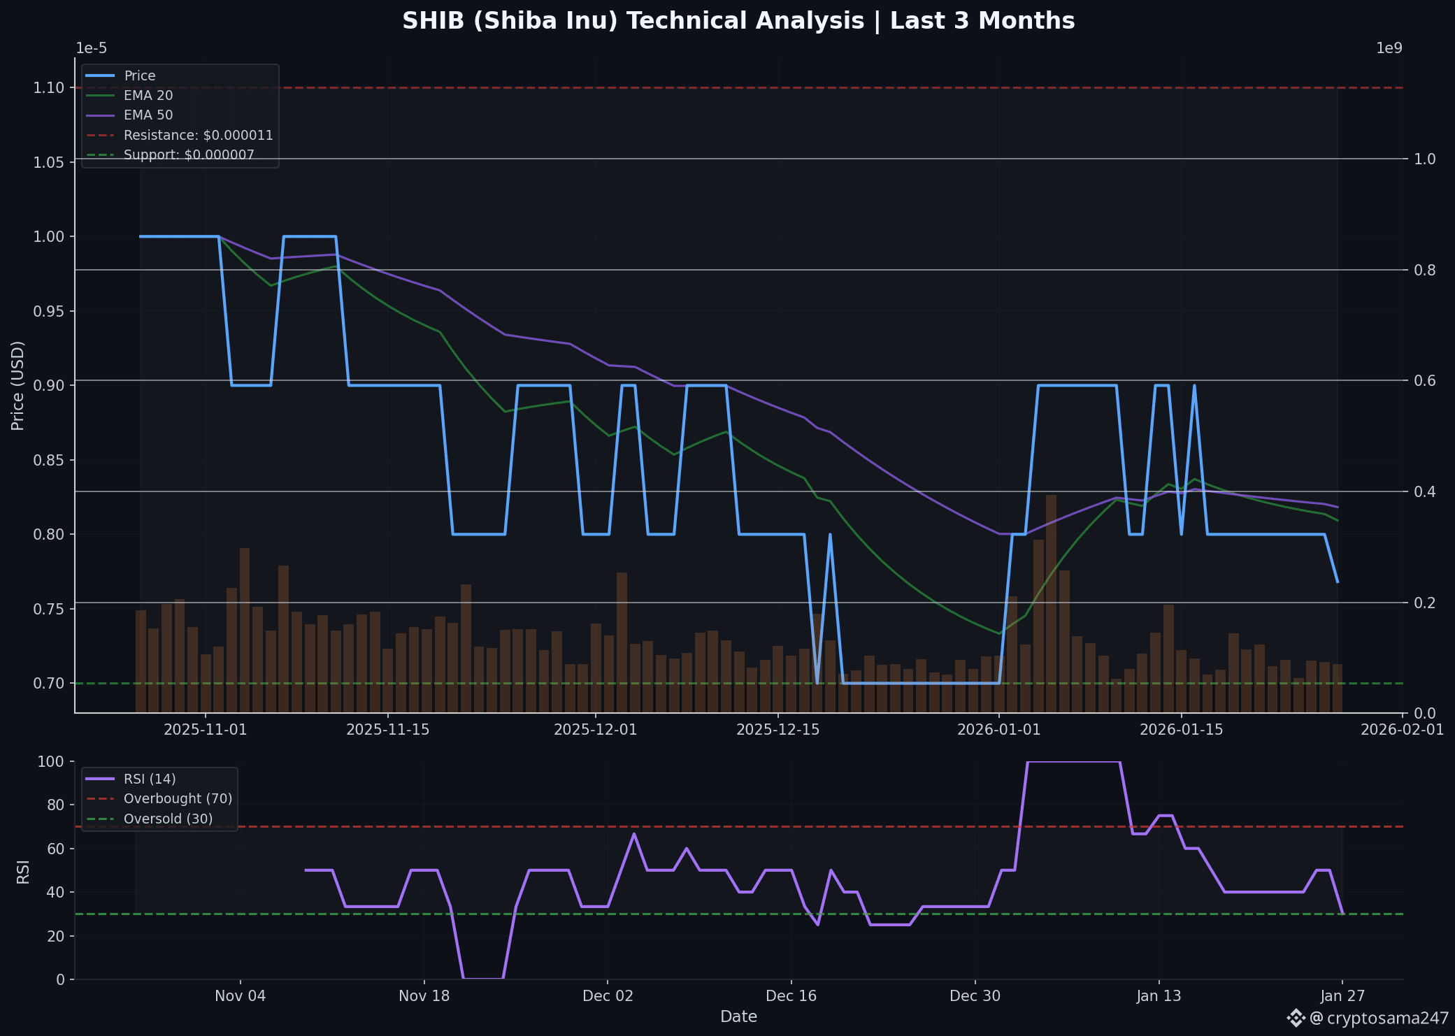
Task: Click the 2025-12-01 date axis label
Action: (x=595, y=730)
